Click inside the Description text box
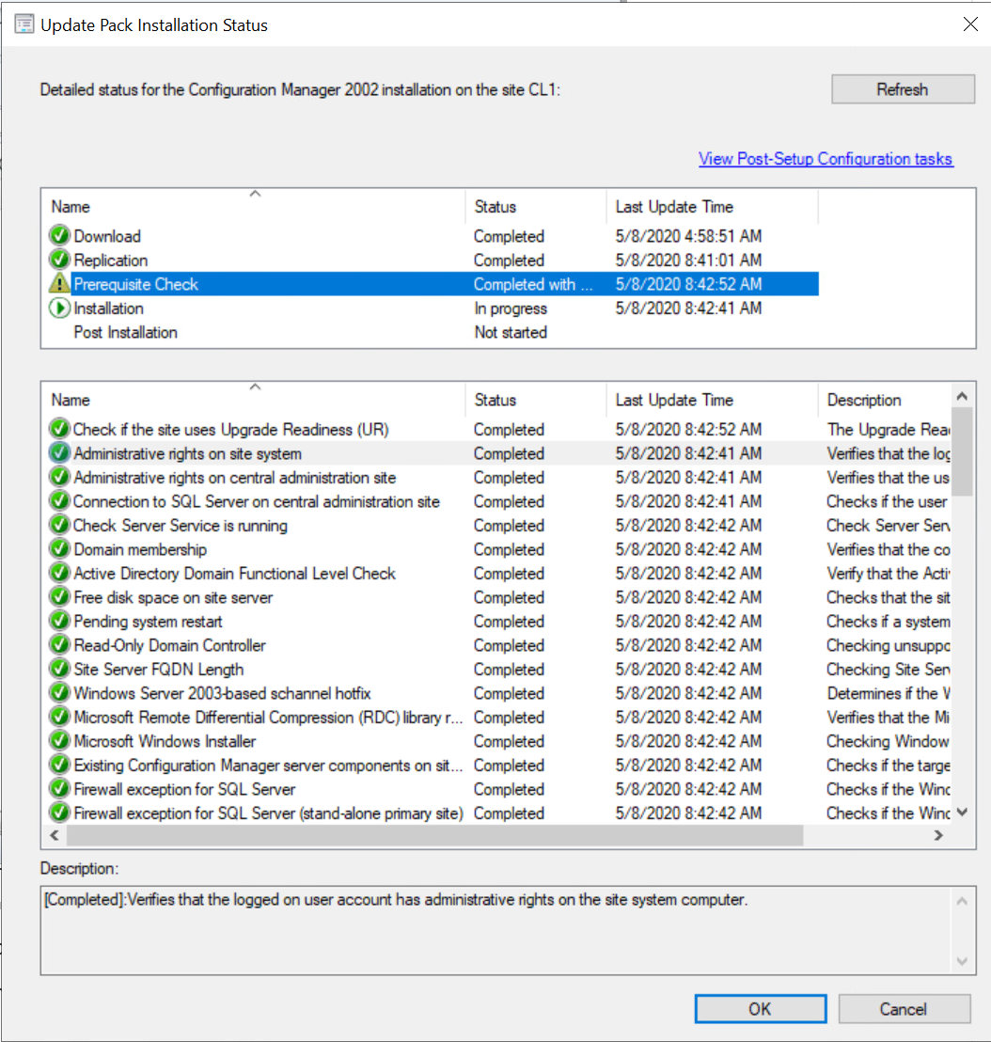 [x=496, y=930]
